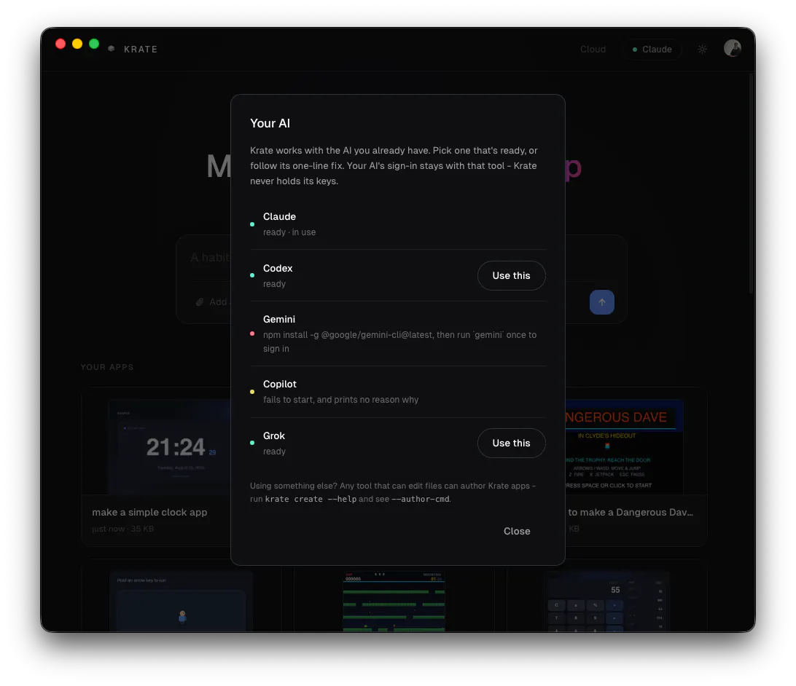796x686 pixels.
Task: Click the --author-cmd code text
Action: coord(421,499)
